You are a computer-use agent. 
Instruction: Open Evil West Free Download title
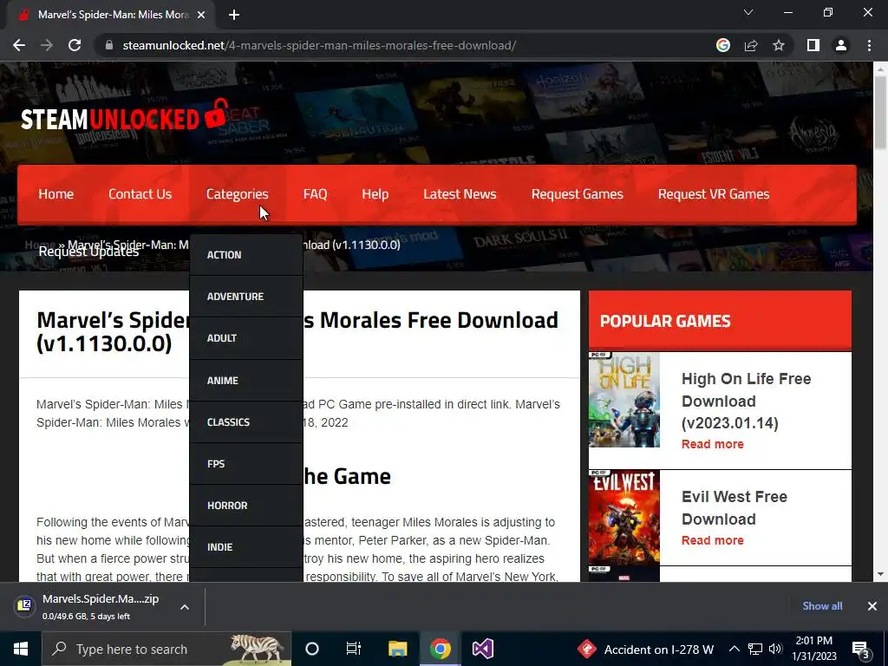734,508
